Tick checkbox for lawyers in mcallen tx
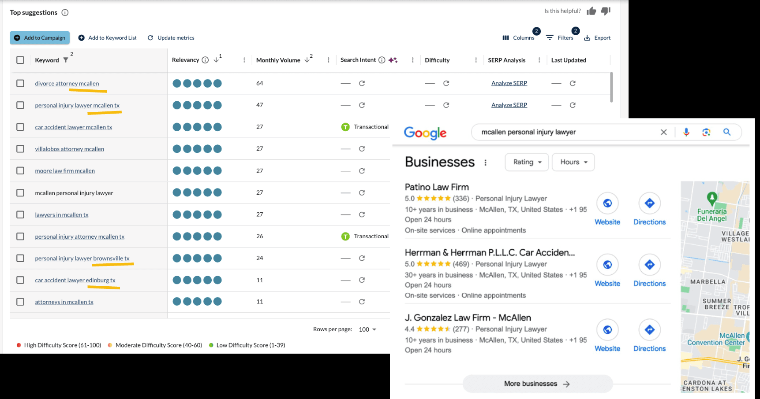Screen dimensions: 760x399 point(20,214)
